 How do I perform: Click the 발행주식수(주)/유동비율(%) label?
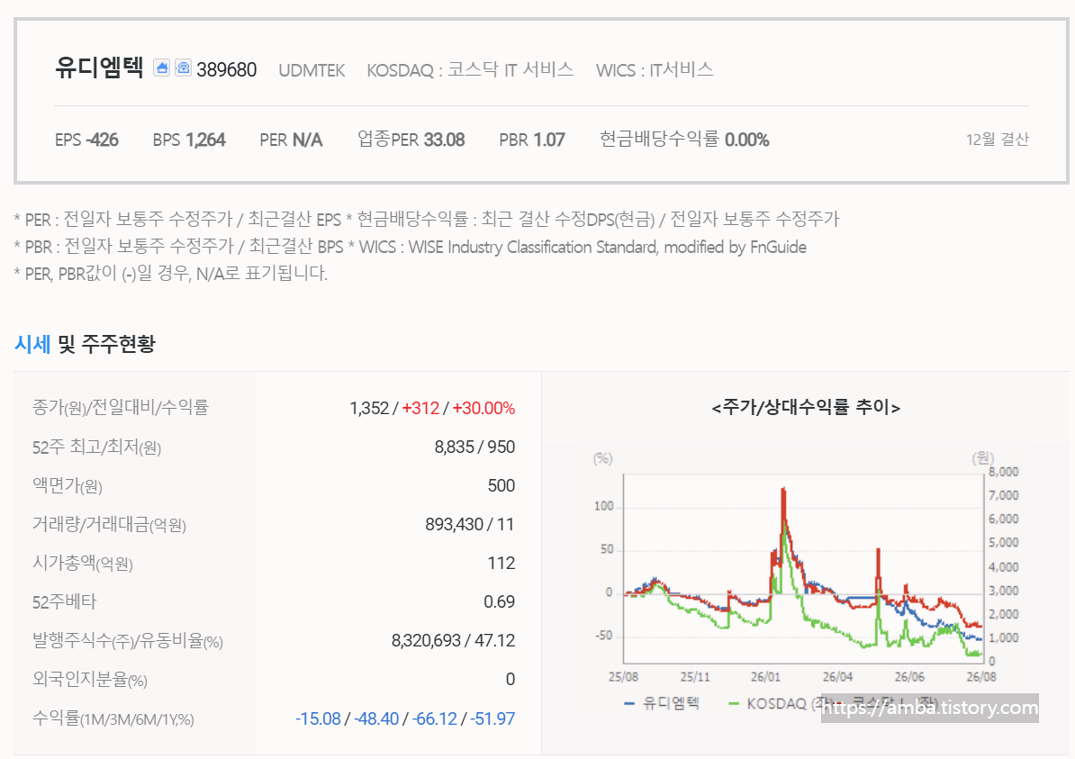tap(128, 641)
